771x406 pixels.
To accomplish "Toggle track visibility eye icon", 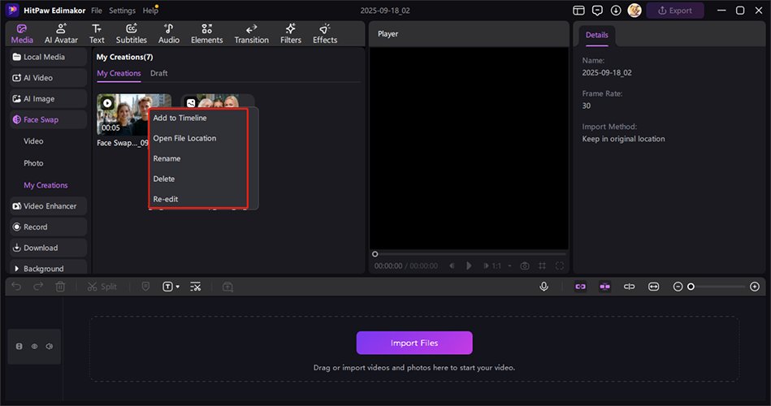I will 34,347.
